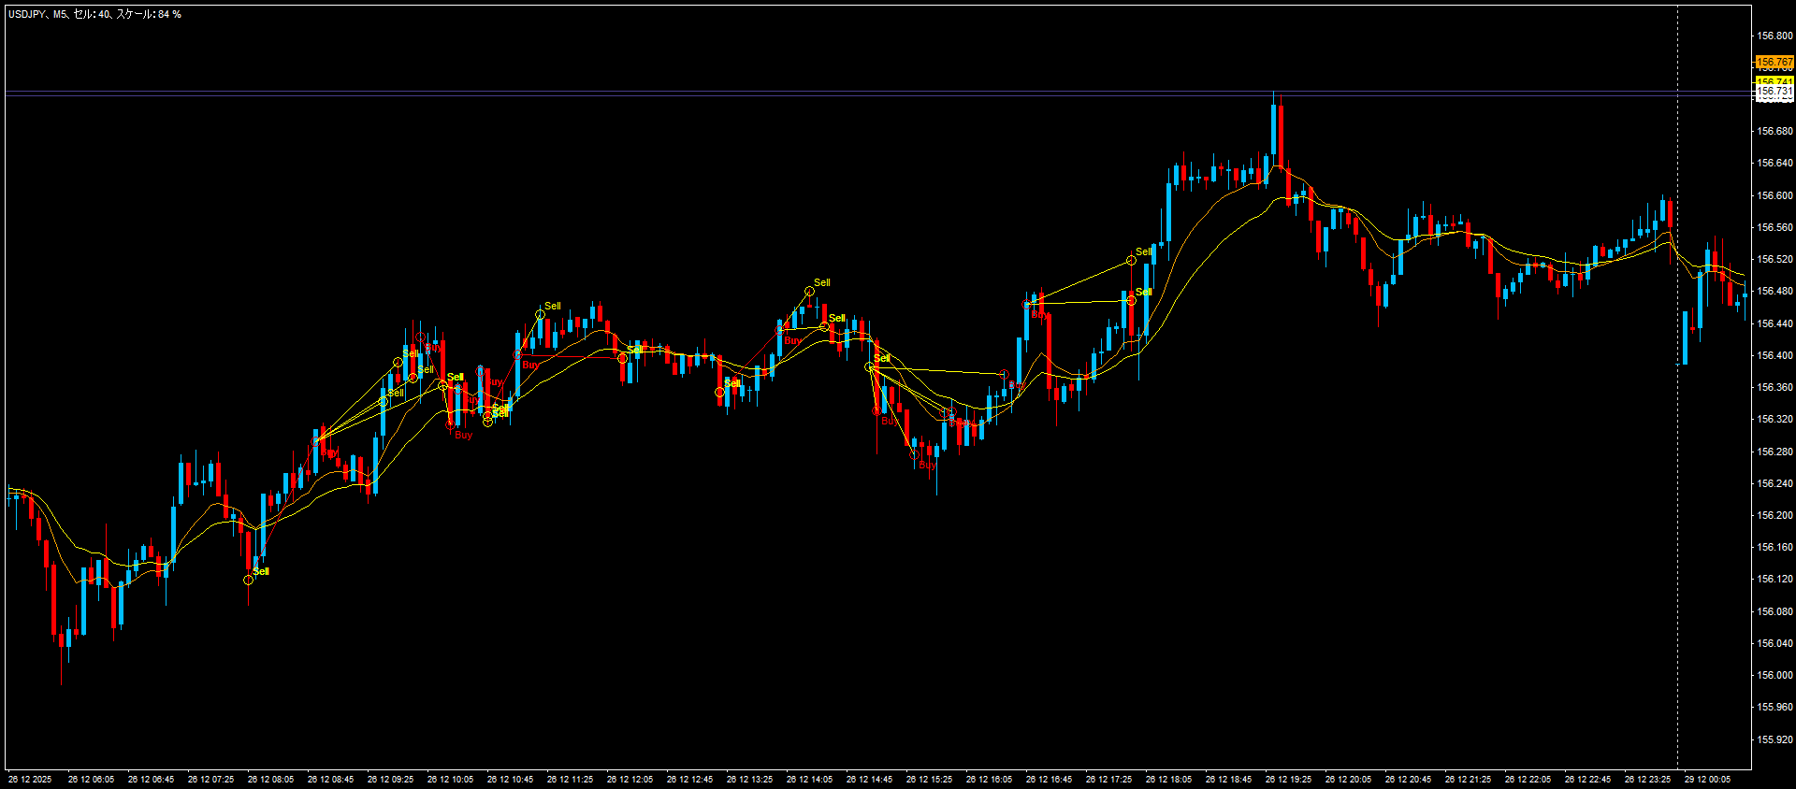Click the 155.920 price scale label

pos(1774,739)
